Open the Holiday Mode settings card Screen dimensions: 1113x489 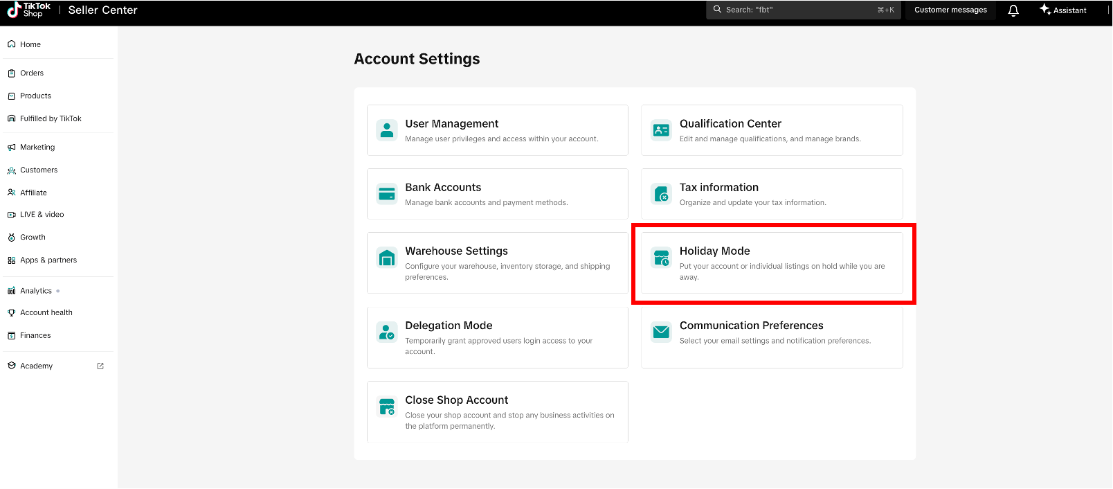[772, 263]
